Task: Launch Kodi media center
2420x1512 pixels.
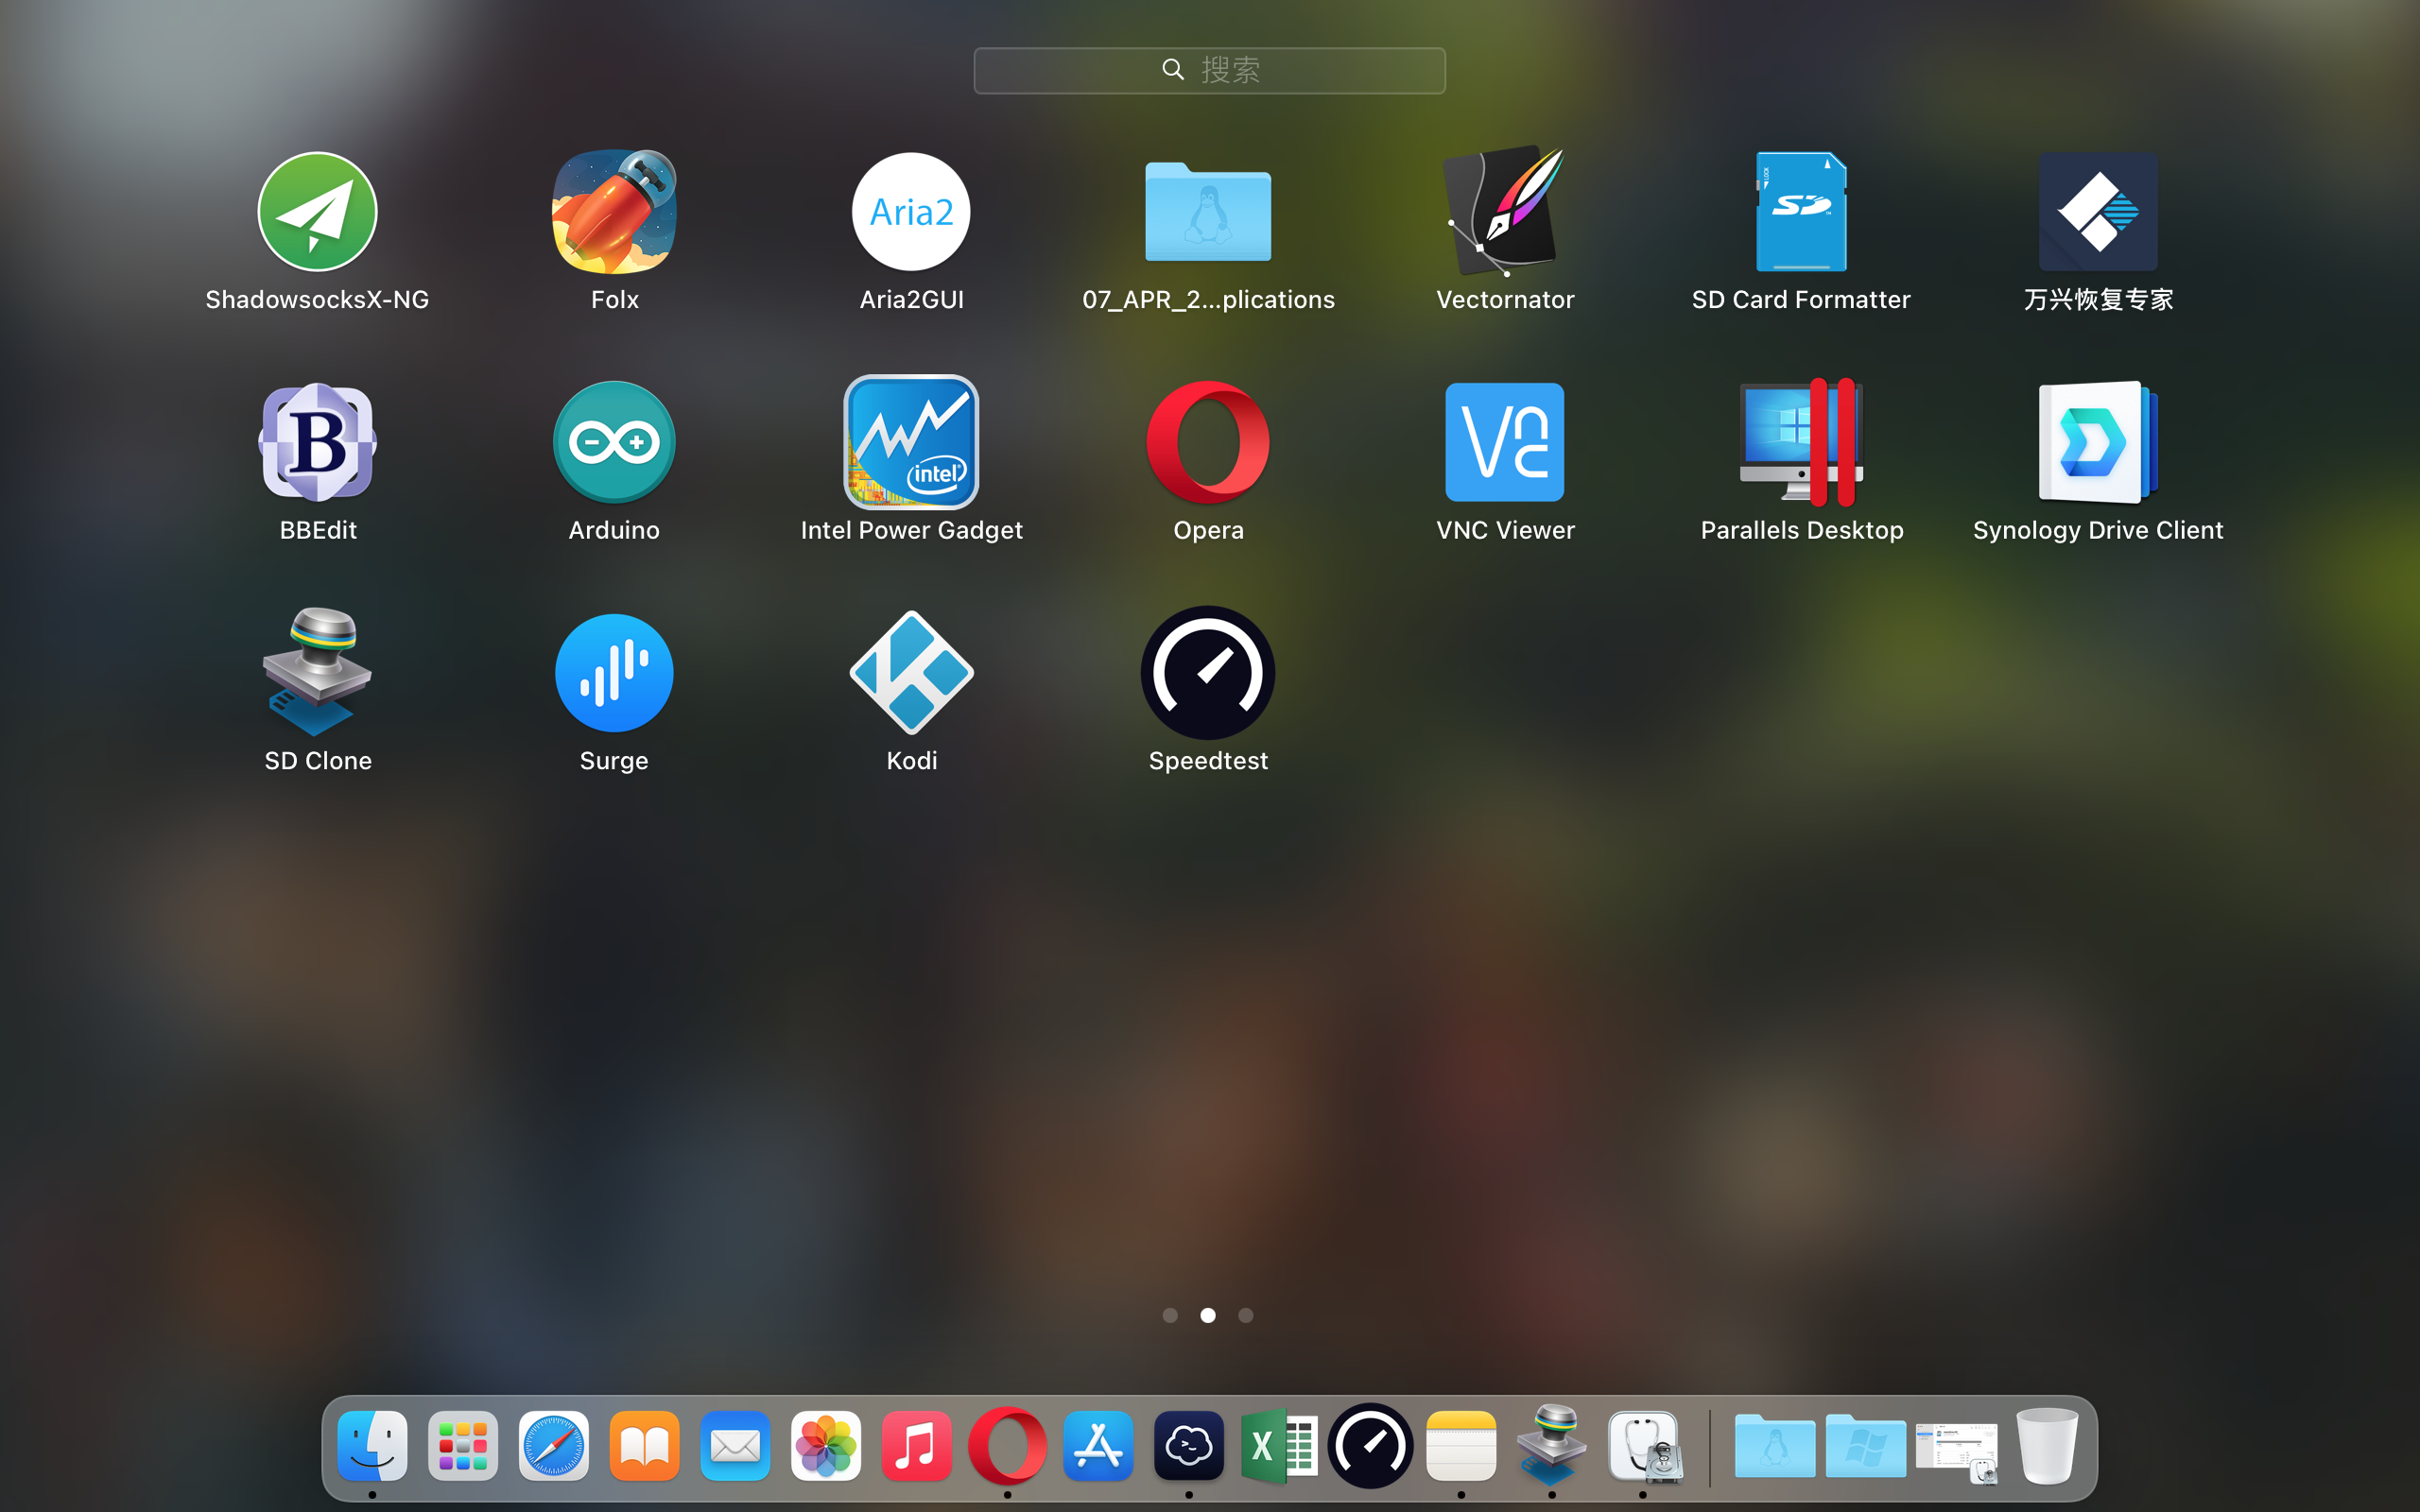Action: coord(911,672)
